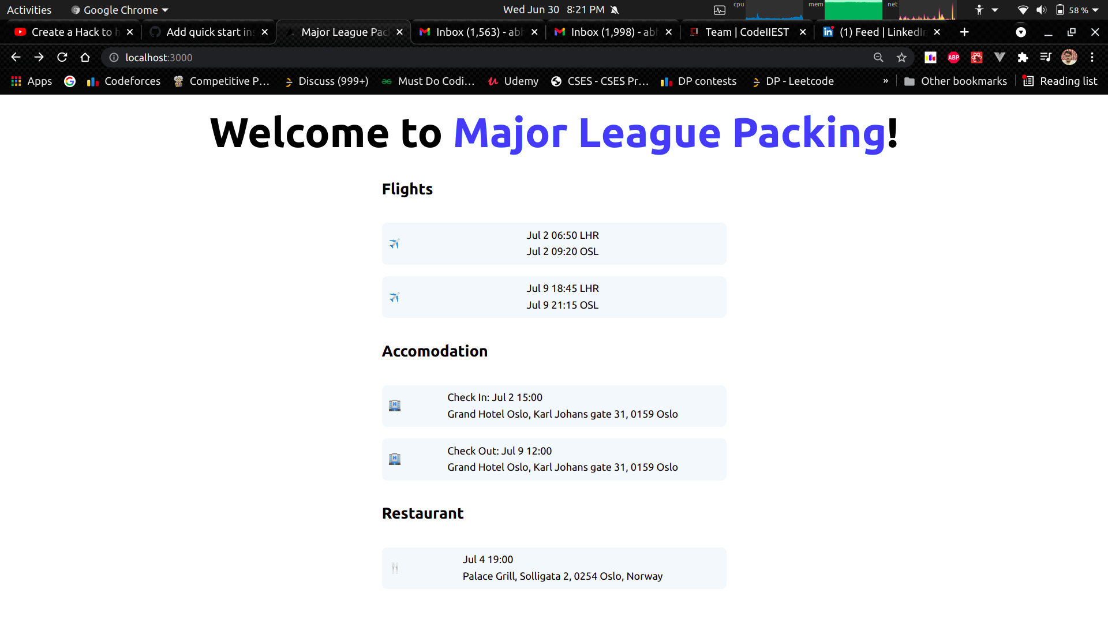The image size is (1108, 623).
Task: Open a new browser tab
Action: pyautogui.click(x=964, y=32)
